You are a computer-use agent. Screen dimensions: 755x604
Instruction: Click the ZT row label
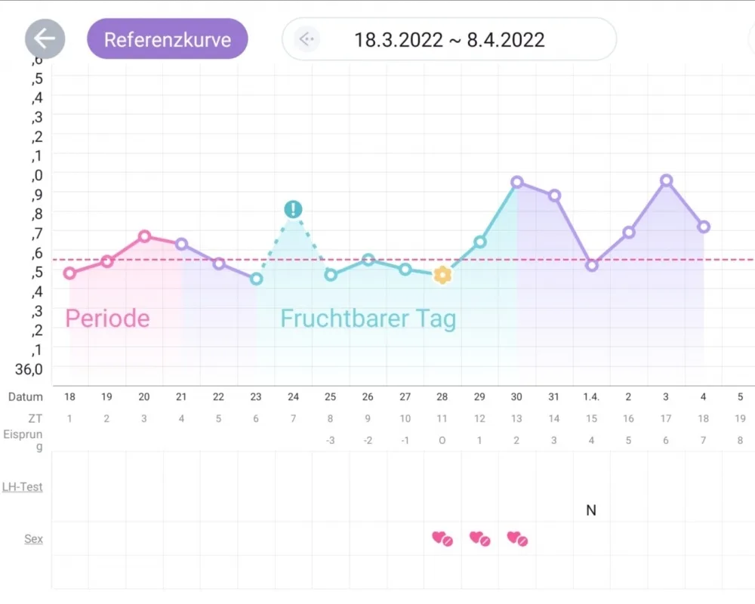pyautogui.click(x=35, y=418)
